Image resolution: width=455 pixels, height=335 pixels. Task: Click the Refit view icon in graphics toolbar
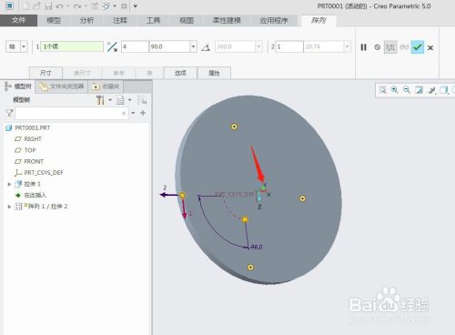pyautogui.click(x=382, y=90)
